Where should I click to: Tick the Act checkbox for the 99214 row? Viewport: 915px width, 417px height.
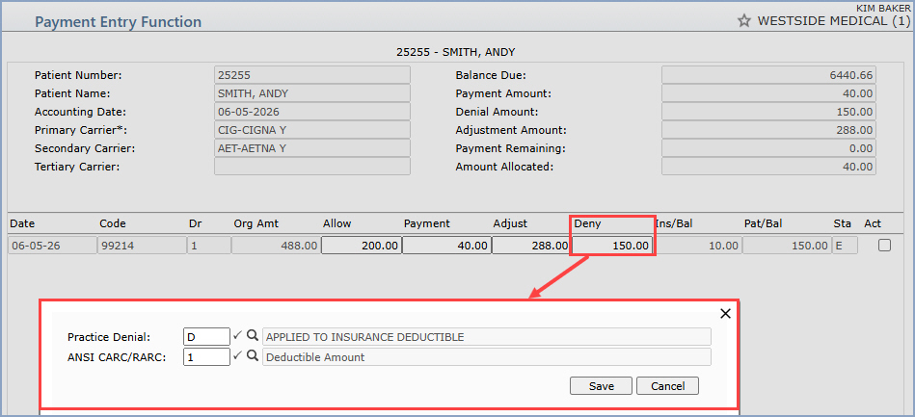coord(885,246)
